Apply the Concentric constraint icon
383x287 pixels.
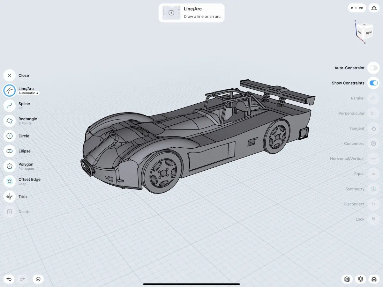(x=373, y=143)
